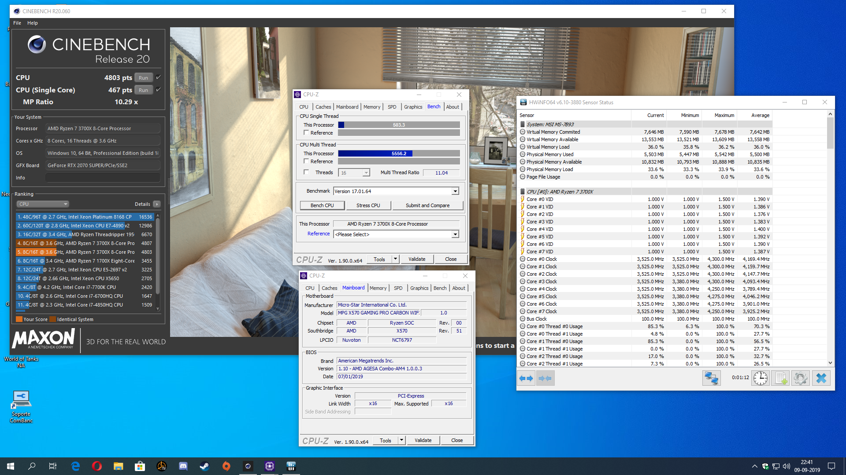Click HWiNFO log file start icon
Screen dimensions: 846x475
tap(781, 378)
